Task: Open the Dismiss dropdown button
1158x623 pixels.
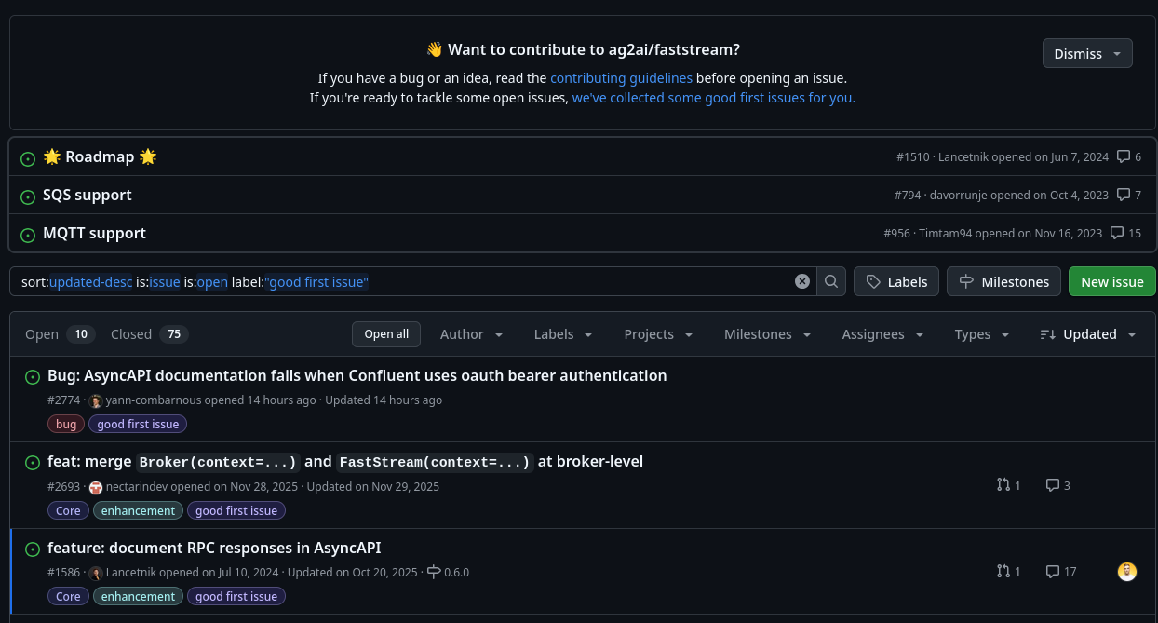Action: (x=1086, y=54)
